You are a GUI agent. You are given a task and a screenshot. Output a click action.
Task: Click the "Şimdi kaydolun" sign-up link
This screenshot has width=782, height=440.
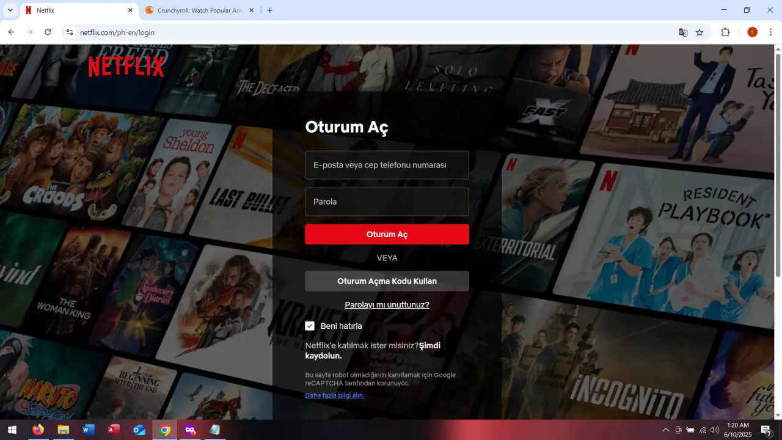[x=373, y=351]
